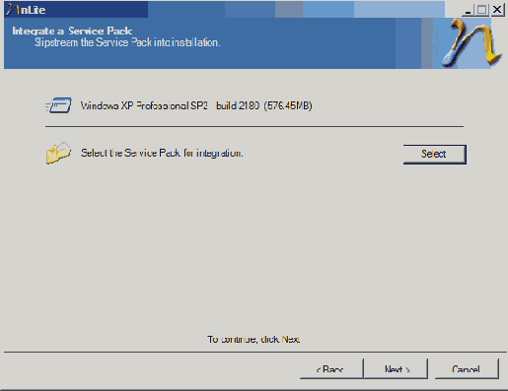The image size is (508, 391).
Task: Click the nLite icon in title bar
Action: (12, 10)
